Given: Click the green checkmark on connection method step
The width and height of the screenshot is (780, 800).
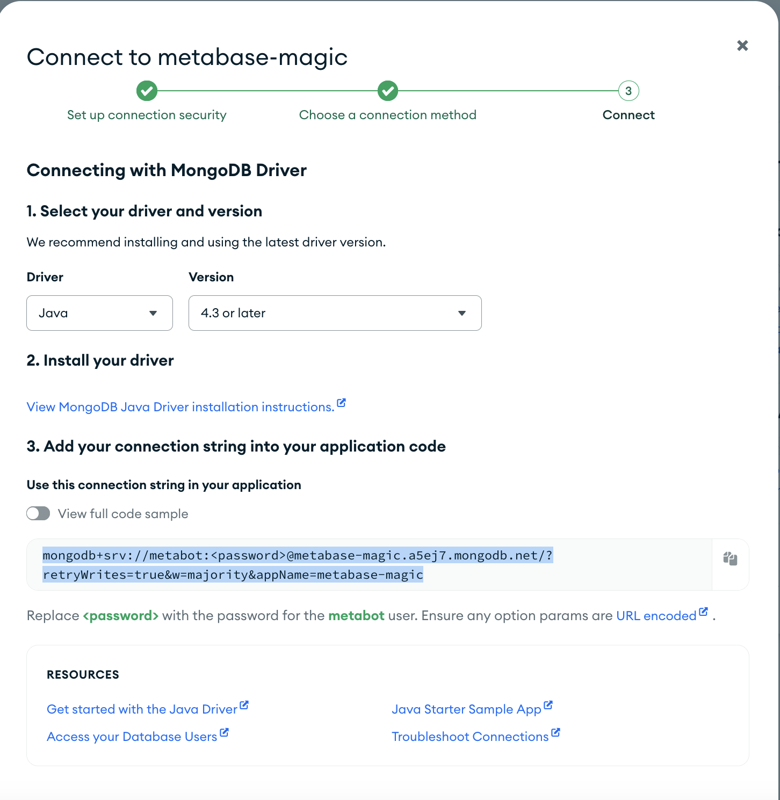Looking at the screenshot, I should 387,91.
